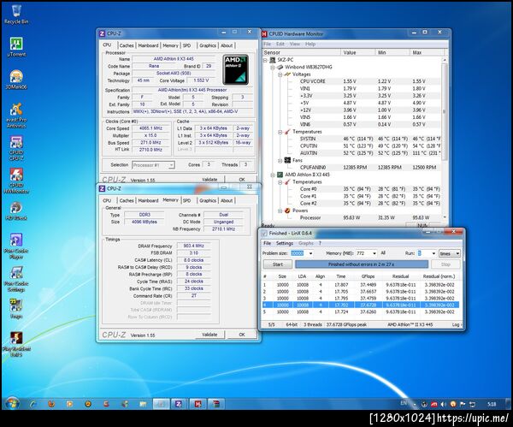Open the Settings menu in LinX

point(285,243)
